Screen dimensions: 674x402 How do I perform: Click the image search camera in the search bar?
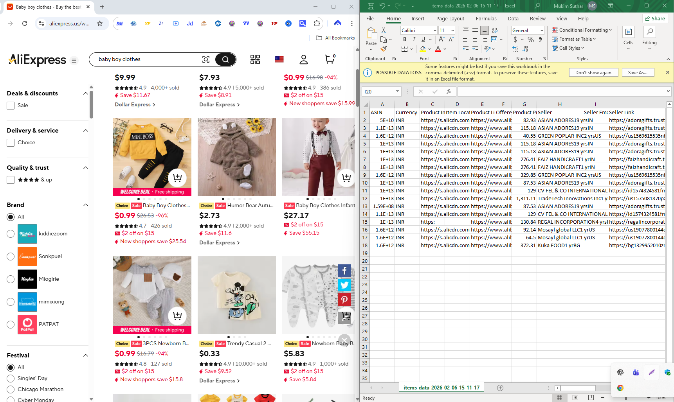(206, 59)
